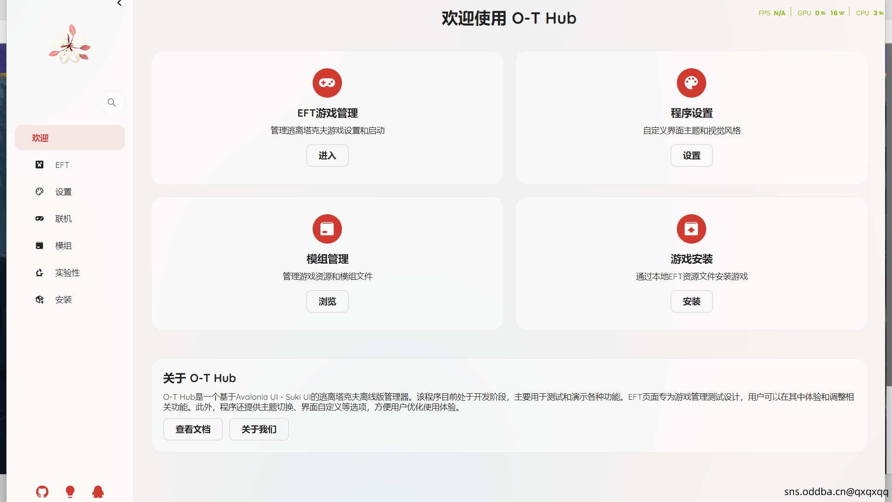The image size is (892, 502).
Task: Open the 模组 sidebar page
Action: coord(70,246)
